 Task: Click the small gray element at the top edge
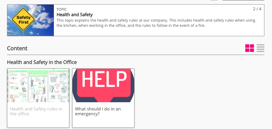214,0
